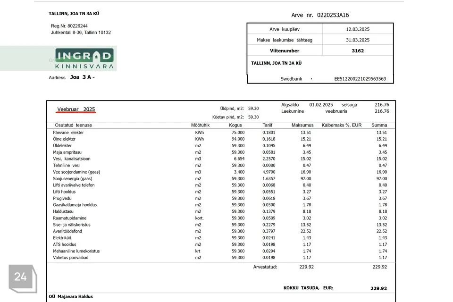This screenshot has height=302, width=453.
Task: Click the Osutatud teenuse column header
Action: coord(70,125)
